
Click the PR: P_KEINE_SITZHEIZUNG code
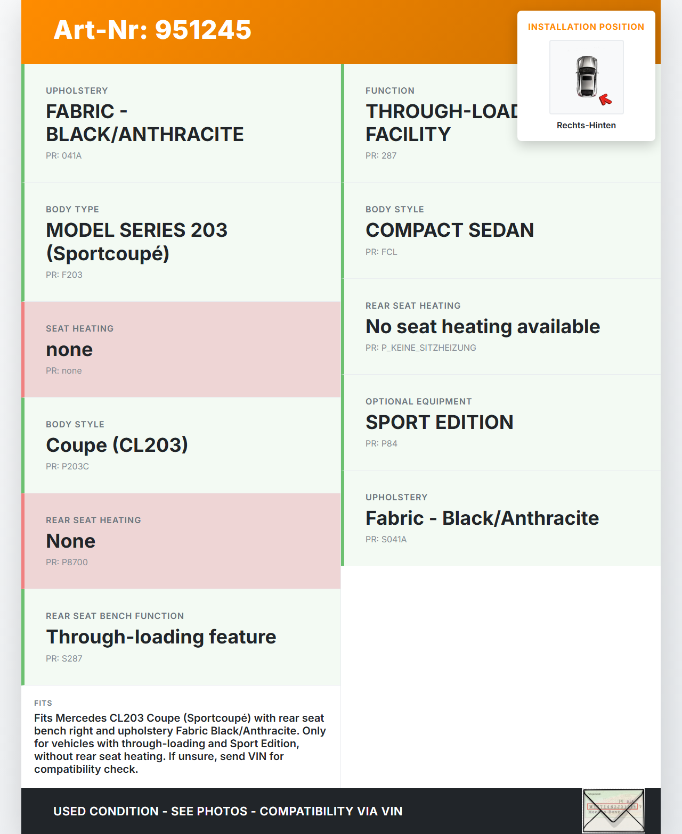pos(421,348)
